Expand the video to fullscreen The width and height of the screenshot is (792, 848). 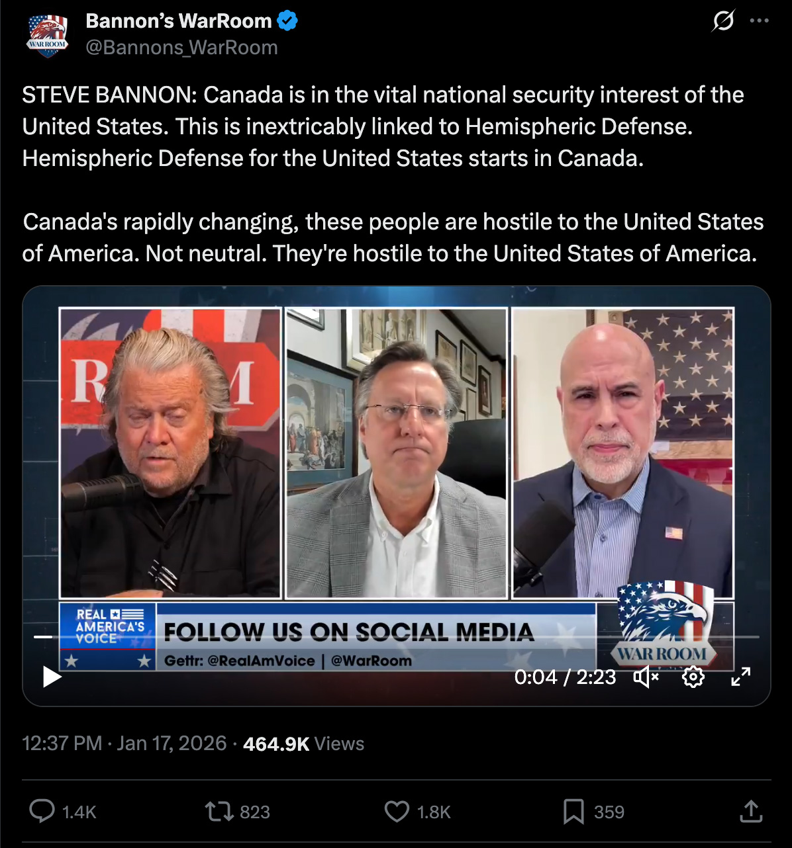point(740,677)
